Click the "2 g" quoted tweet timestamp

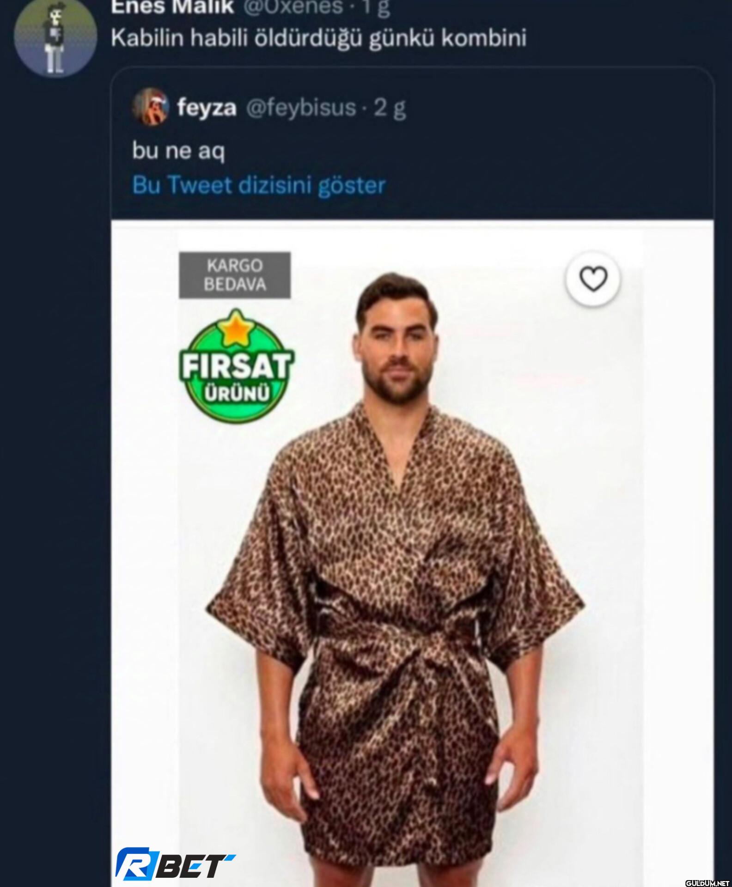390,108
